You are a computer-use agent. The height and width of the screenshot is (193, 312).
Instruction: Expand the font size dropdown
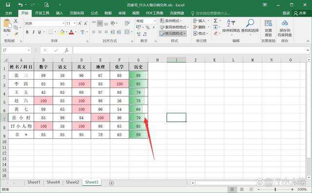tap(75, 23)
